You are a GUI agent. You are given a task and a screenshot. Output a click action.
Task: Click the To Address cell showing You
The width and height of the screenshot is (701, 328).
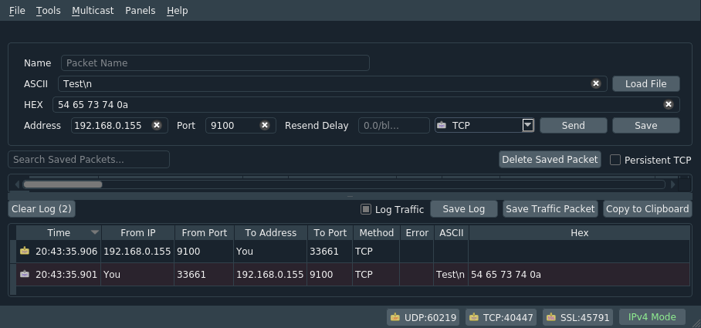click(270, 251)
